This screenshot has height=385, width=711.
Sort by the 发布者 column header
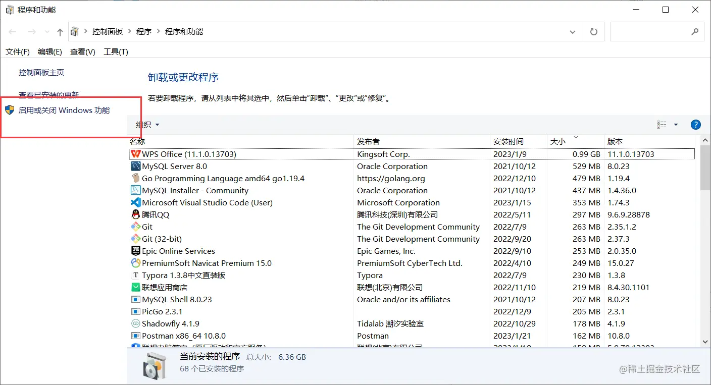coord(423,141)
